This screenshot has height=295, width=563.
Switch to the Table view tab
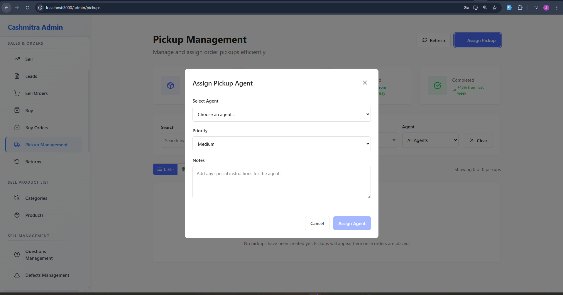click(x=165, y=170)
